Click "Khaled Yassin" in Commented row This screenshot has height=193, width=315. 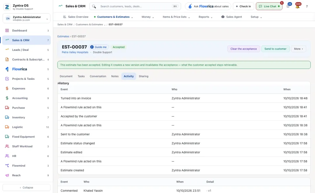93,191
